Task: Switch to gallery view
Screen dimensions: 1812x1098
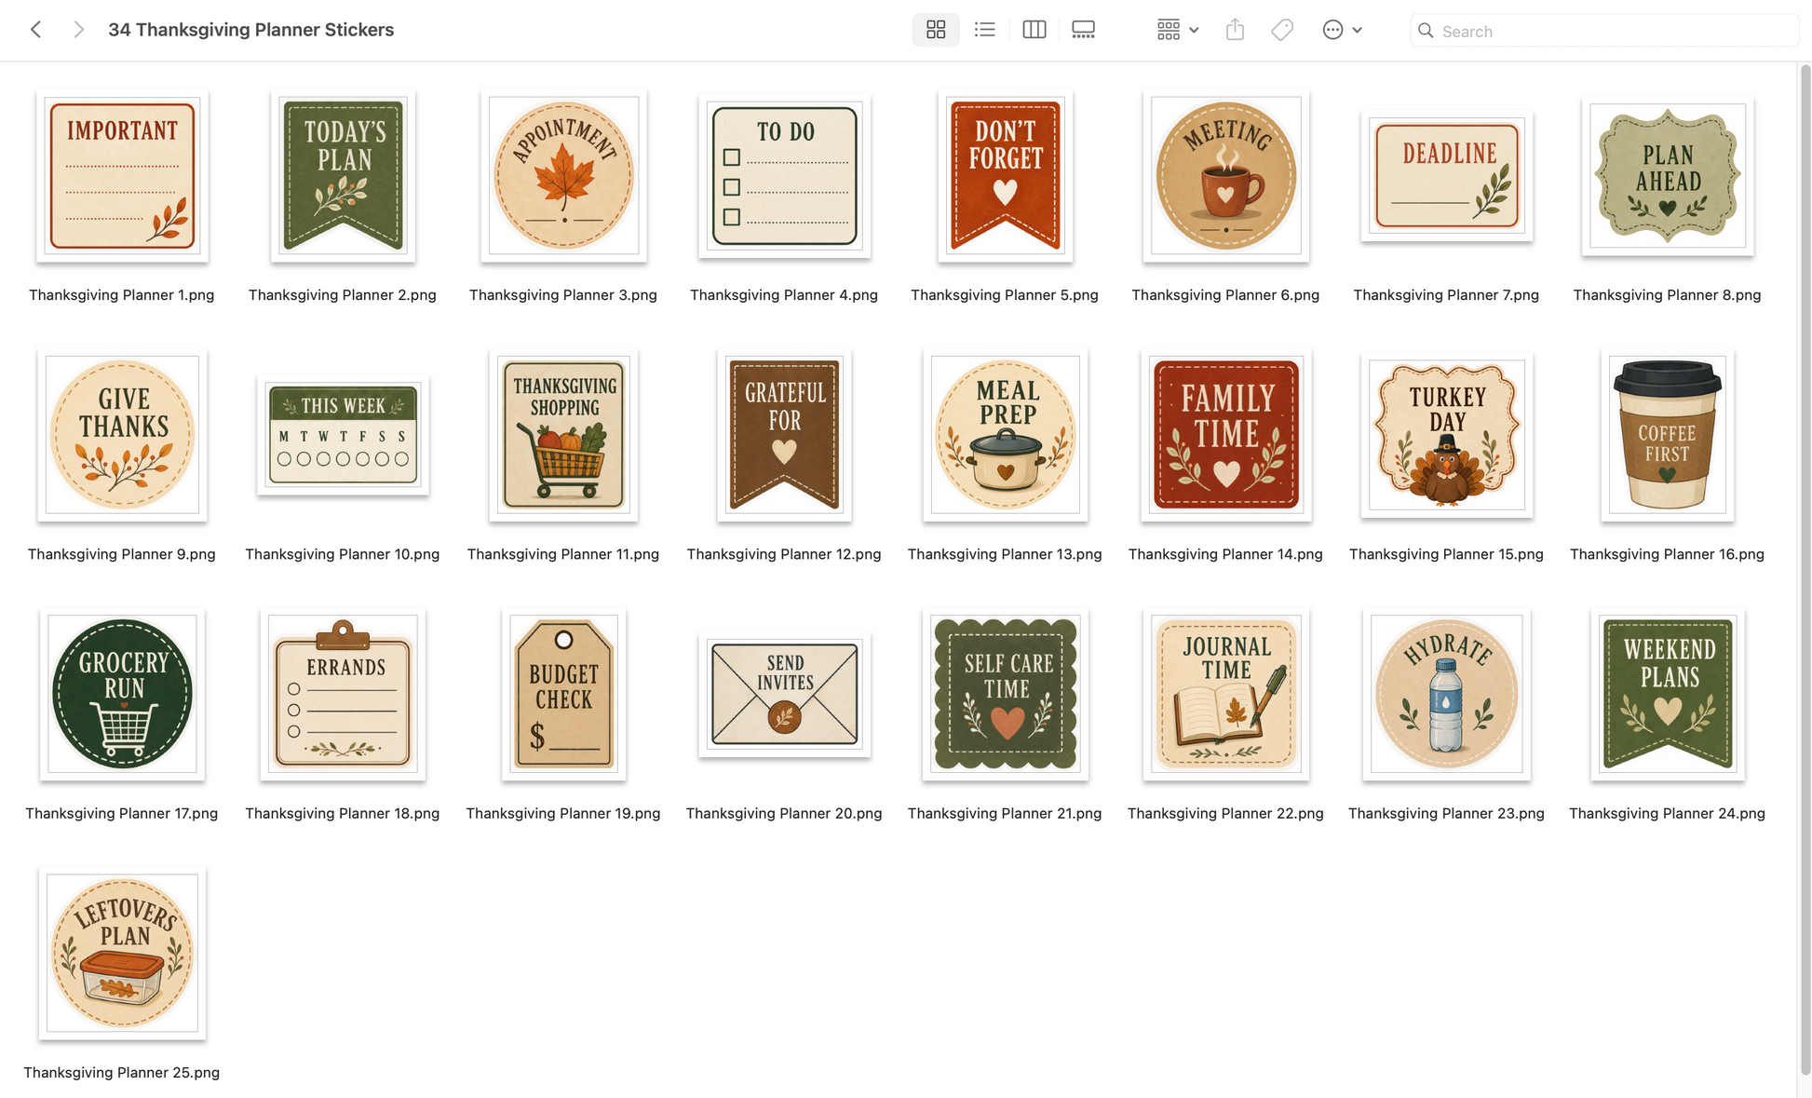Action: click(1083, 30)
